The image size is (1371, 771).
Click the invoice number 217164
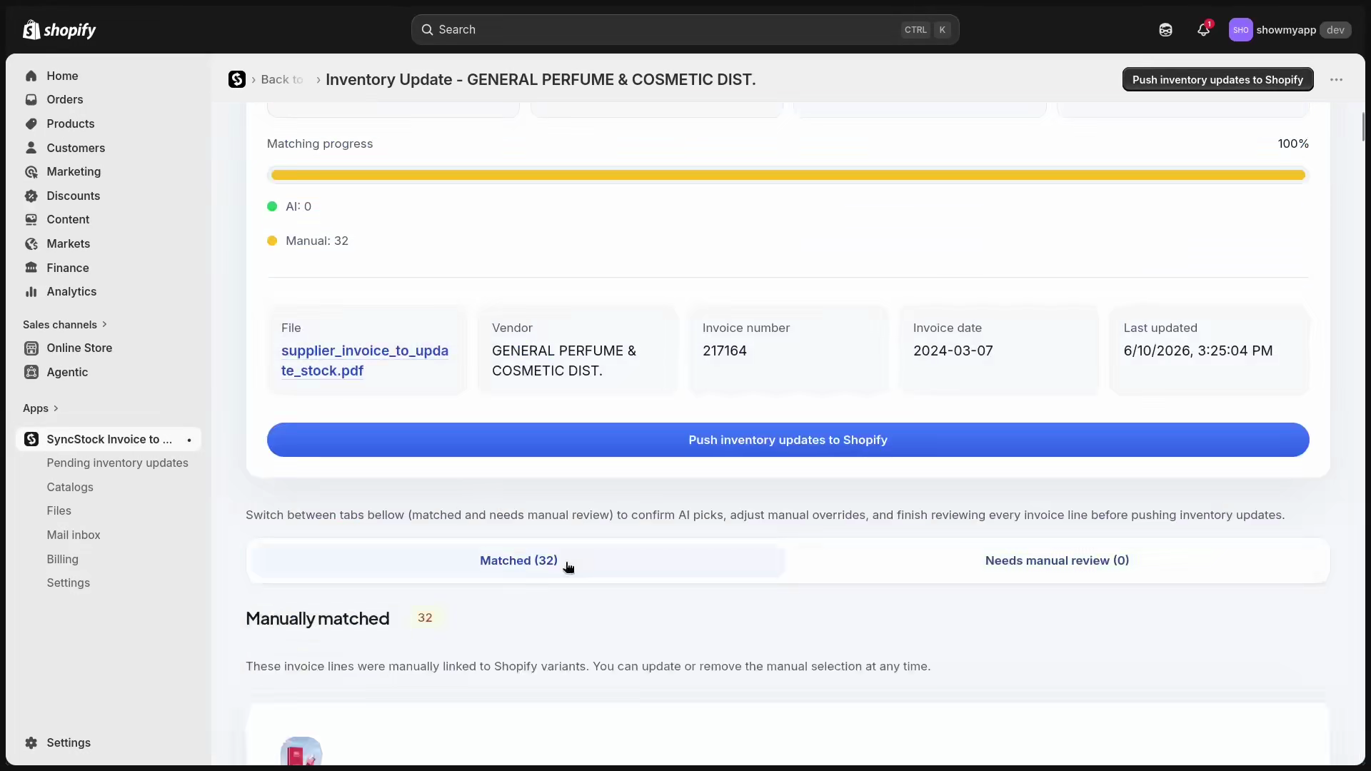click(x=724, y=351)
